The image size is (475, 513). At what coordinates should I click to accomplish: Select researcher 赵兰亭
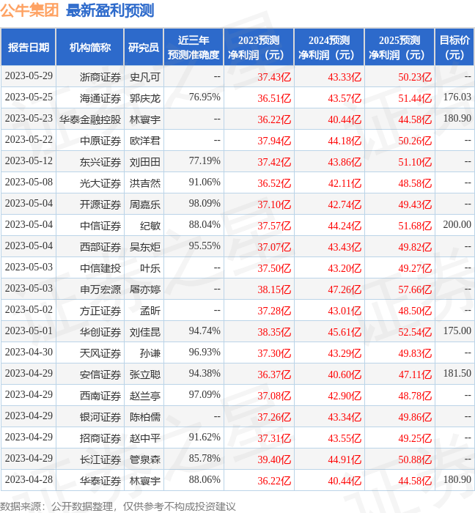click(145, 396)
